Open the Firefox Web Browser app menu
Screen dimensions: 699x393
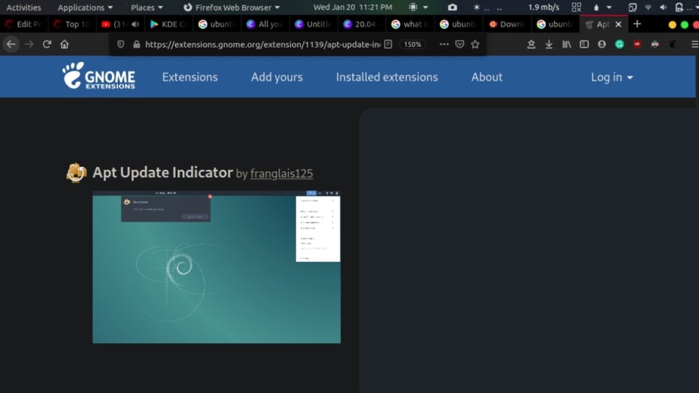coord(232,7)
